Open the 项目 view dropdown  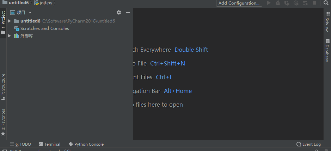point(21,12)
